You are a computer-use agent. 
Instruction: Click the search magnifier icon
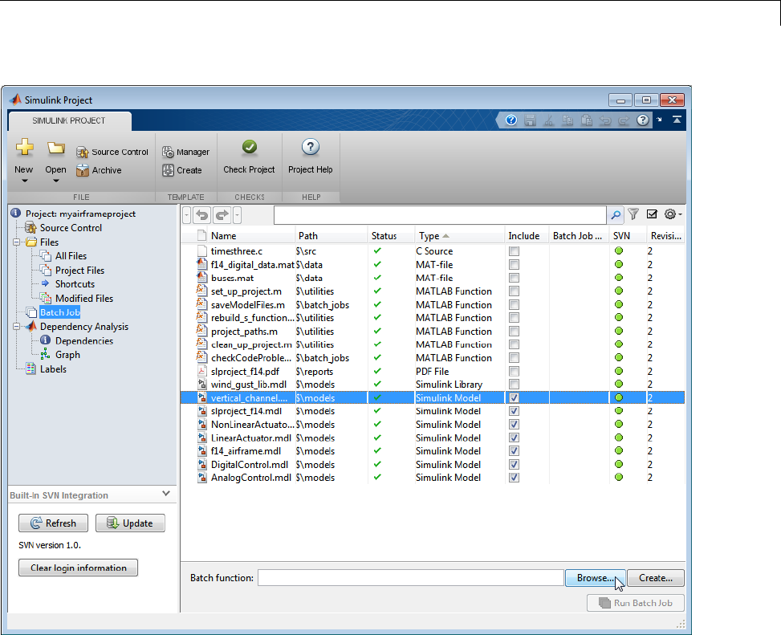[x=616, y=214]
